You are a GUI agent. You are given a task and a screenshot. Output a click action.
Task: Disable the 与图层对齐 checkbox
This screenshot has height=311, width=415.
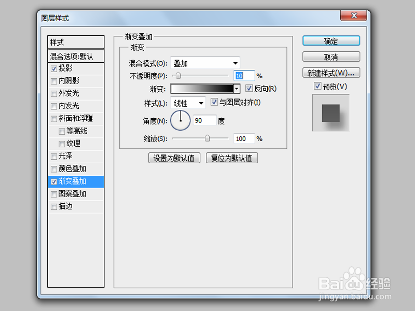pos(214,102)
